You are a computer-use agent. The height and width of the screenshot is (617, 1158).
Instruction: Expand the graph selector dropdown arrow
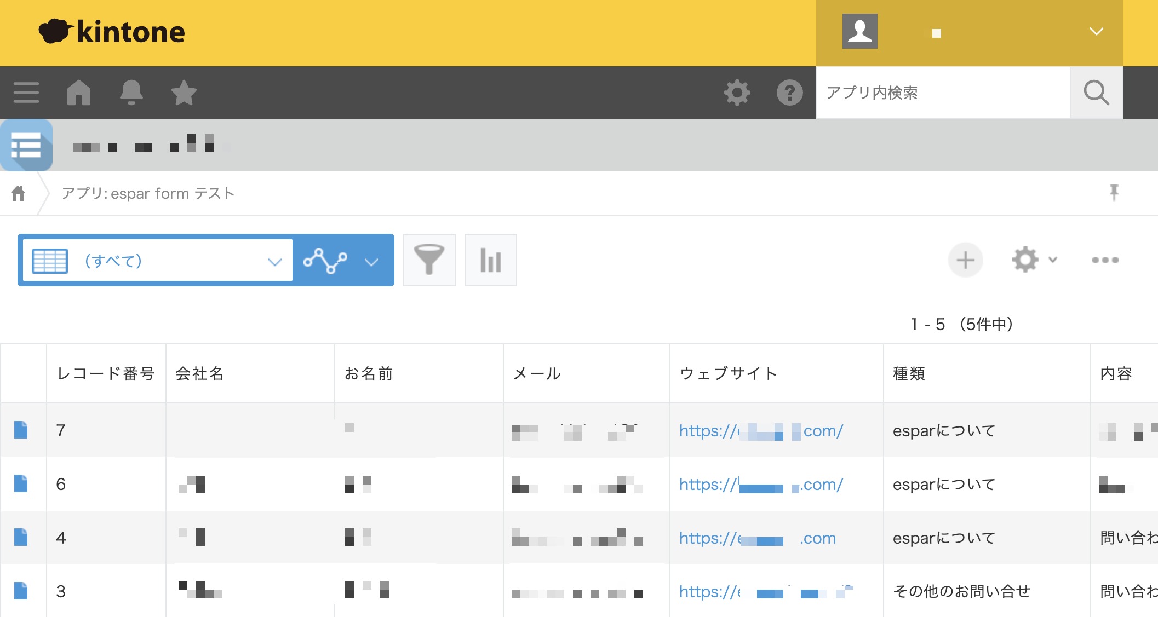pyautogui.click(x=371, y=262)
